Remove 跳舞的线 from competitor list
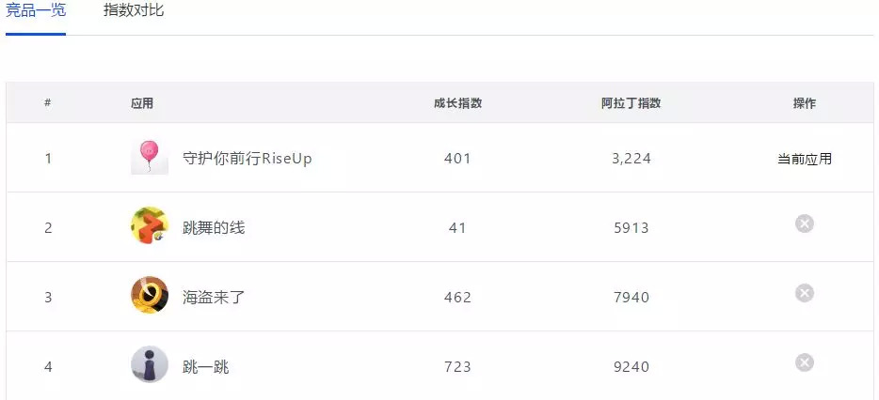The width and height of the screenshot is (879, 400). point(804,223)
